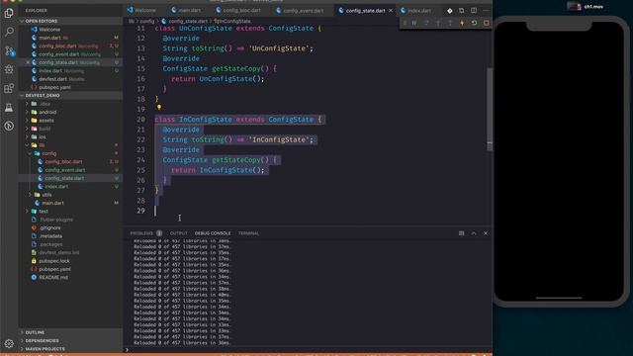633x356 pixels.
Task: Split the editor right
Action: point(474,11)
